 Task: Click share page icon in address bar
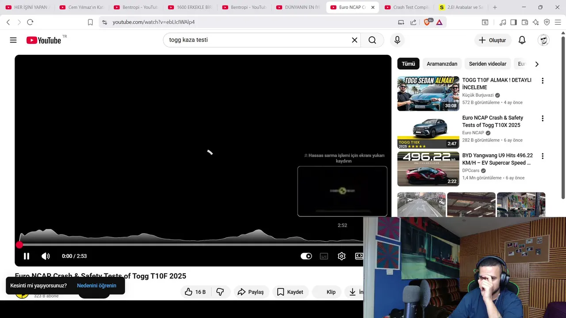pos(413,22)
